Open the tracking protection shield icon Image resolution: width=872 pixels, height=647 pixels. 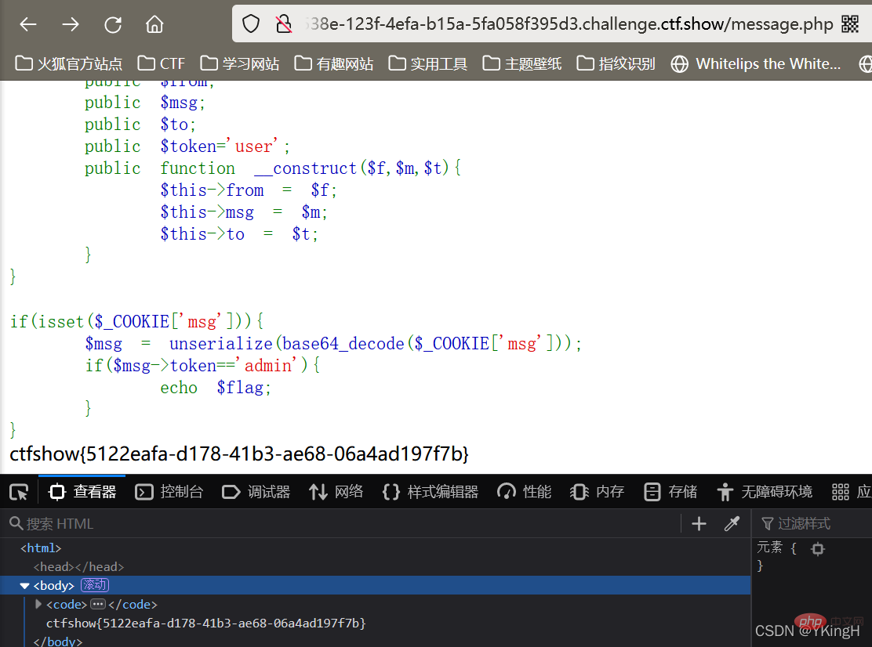pos(251,23)
